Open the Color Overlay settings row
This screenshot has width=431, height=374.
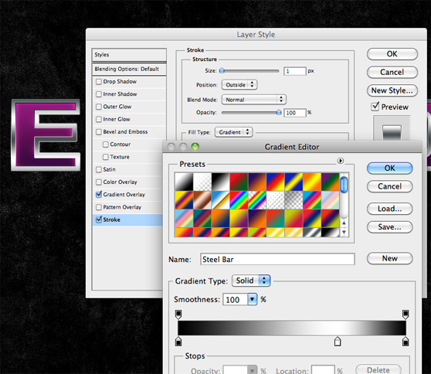click(x=129, y=182)
